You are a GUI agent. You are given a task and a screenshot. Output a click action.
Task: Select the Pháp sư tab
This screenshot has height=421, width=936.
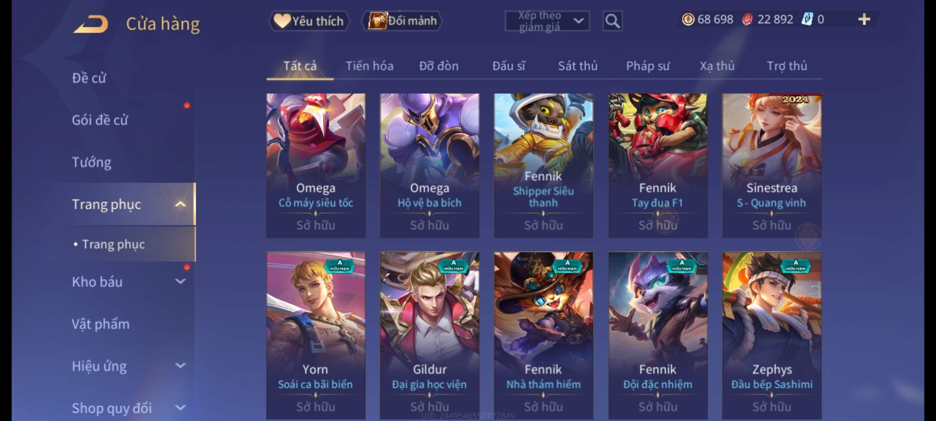(648, 66)
